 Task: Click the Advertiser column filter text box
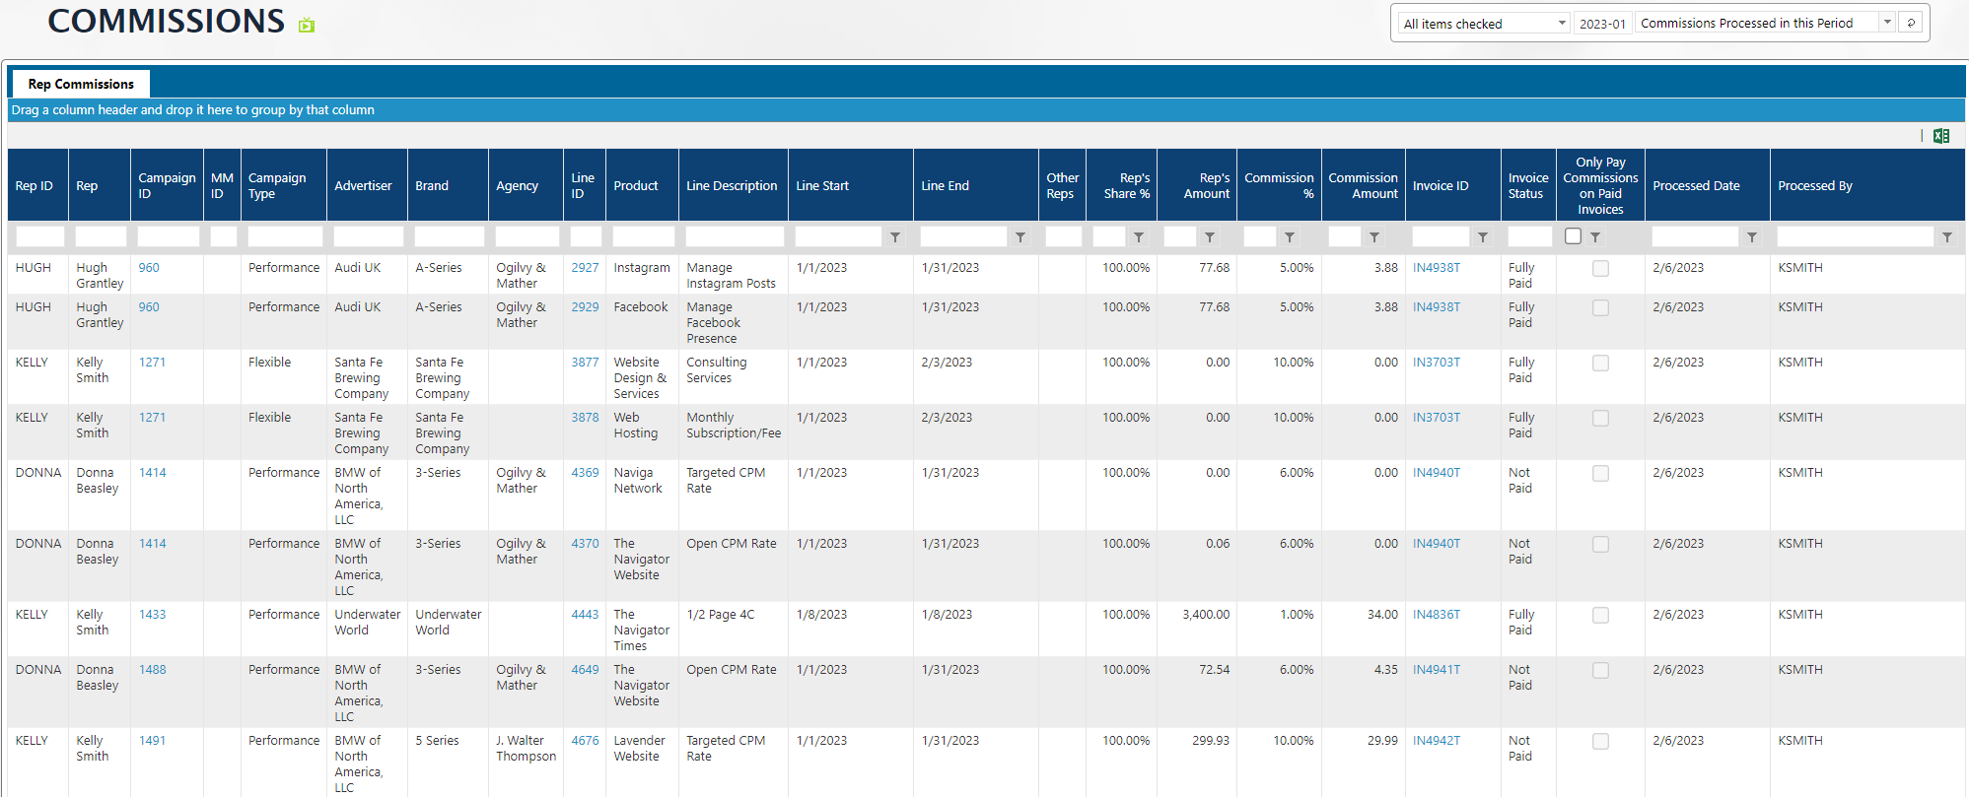(368, 237)
